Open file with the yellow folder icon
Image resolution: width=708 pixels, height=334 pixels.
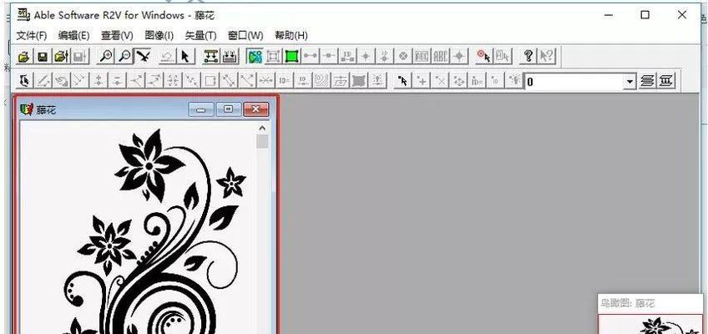coord(24,57)
